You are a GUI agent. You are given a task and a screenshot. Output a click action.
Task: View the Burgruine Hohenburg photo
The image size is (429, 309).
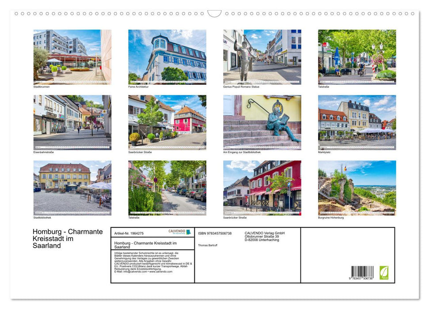click(357, 188)
